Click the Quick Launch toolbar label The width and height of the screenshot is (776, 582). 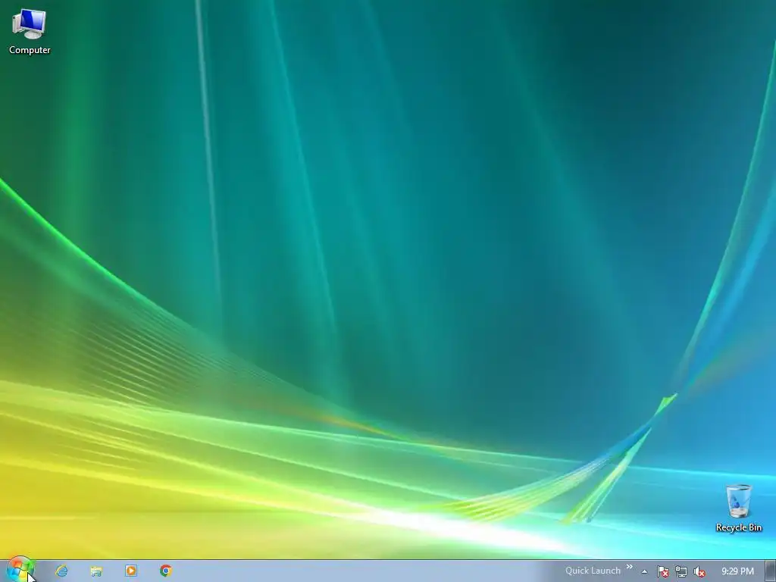coord(593,571)
